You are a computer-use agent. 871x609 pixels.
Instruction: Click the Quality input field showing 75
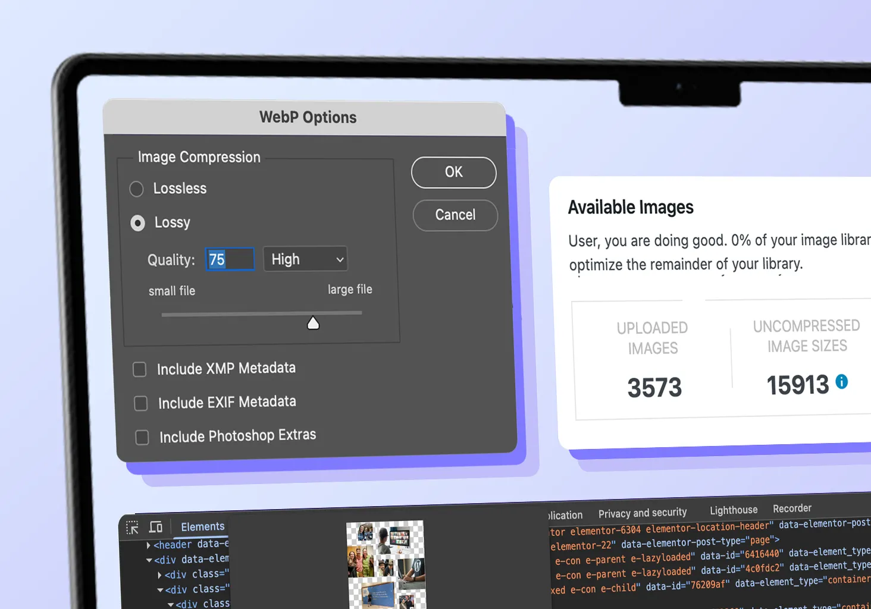point(230,259)
